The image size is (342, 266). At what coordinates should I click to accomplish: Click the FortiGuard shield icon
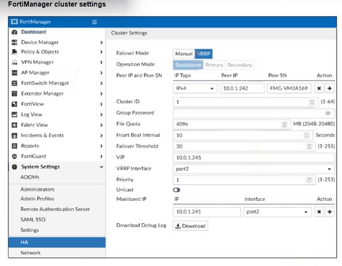click(x=14, y=156)
